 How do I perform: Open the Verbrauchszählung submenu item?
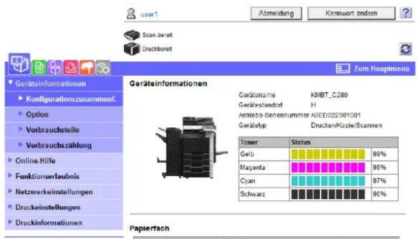[x=64, y=146]
